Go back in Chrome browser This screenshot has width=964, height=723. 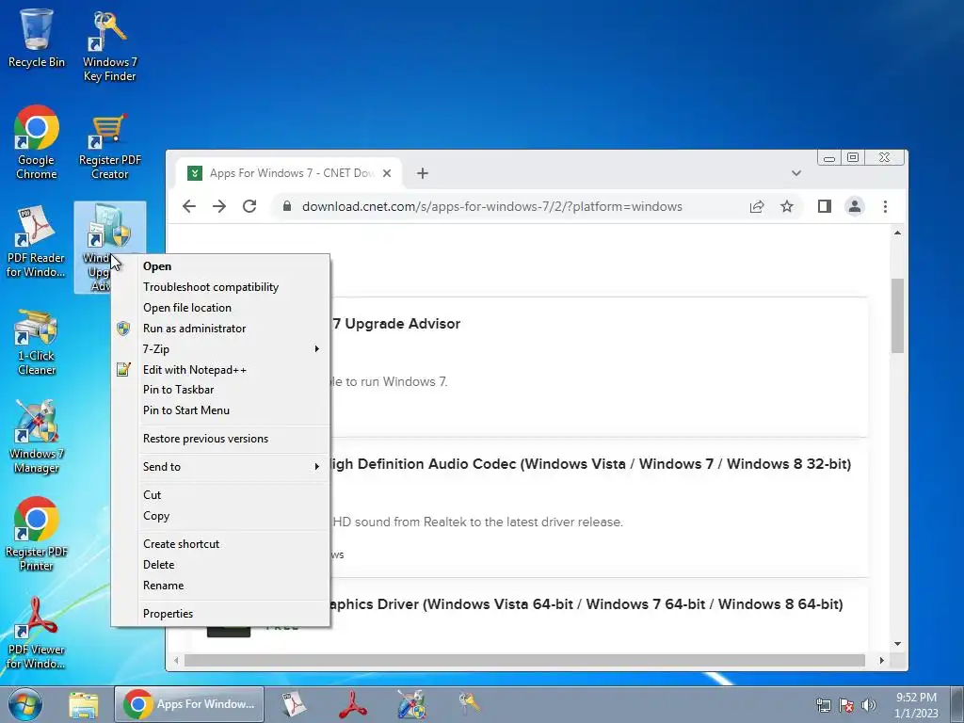189,206
